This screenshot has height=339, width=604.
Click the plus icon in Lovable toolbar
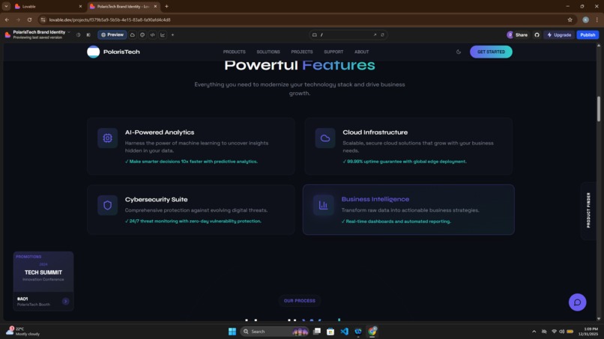click(x=172, y=34)
